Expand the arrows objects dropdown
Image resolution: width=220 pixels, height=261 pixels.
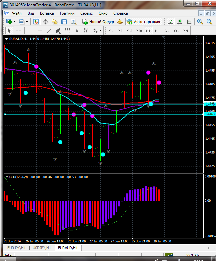[x=100, y=31]
